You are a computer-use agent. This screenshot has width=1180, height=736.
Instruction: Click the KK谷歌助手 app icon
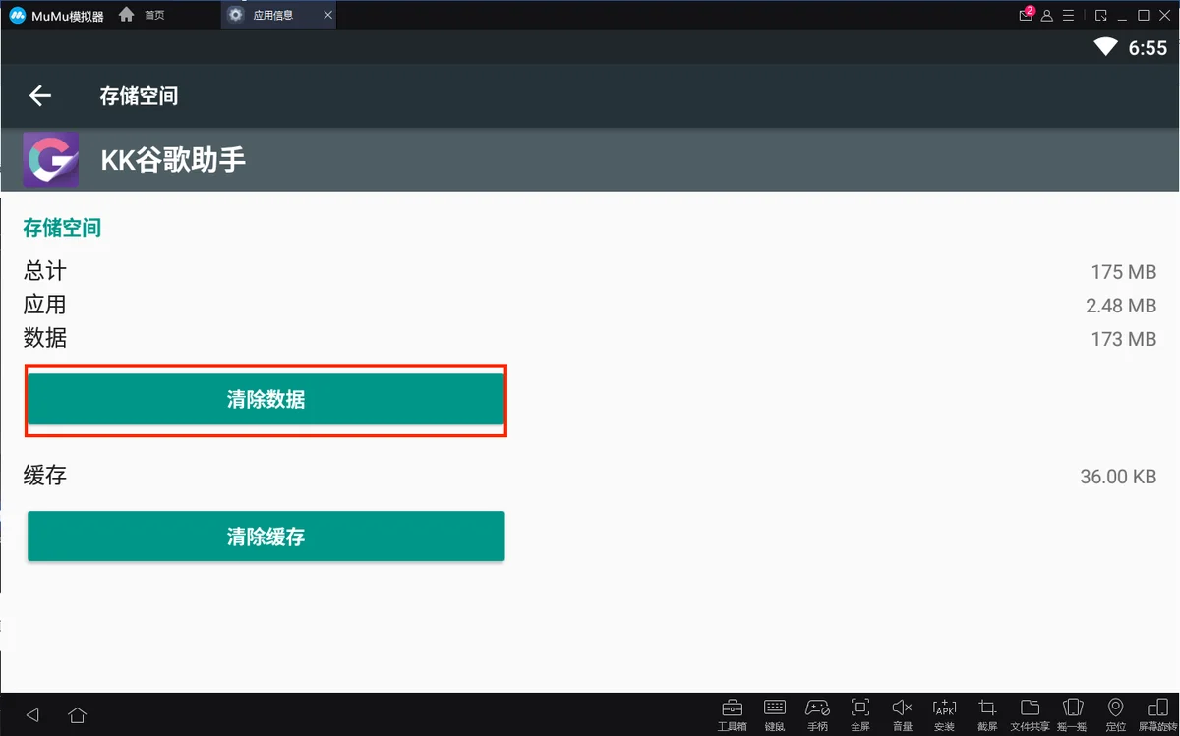tap(51, 160)
